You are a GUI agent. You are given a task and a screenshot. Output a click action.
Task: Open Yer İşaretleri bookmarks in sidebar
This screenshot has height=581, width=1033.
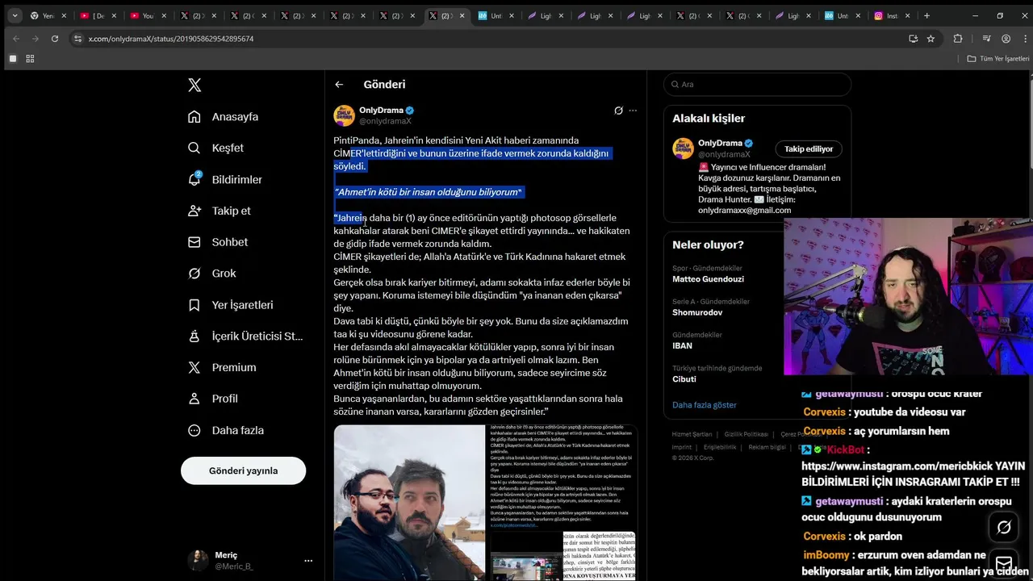point(231,305)
